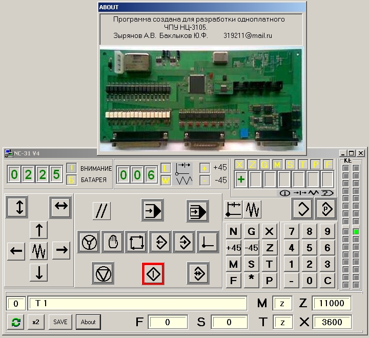Click the rapid traverse zigzag button between arrows
This screenshot has width=369, height=338.
point(39,251)
